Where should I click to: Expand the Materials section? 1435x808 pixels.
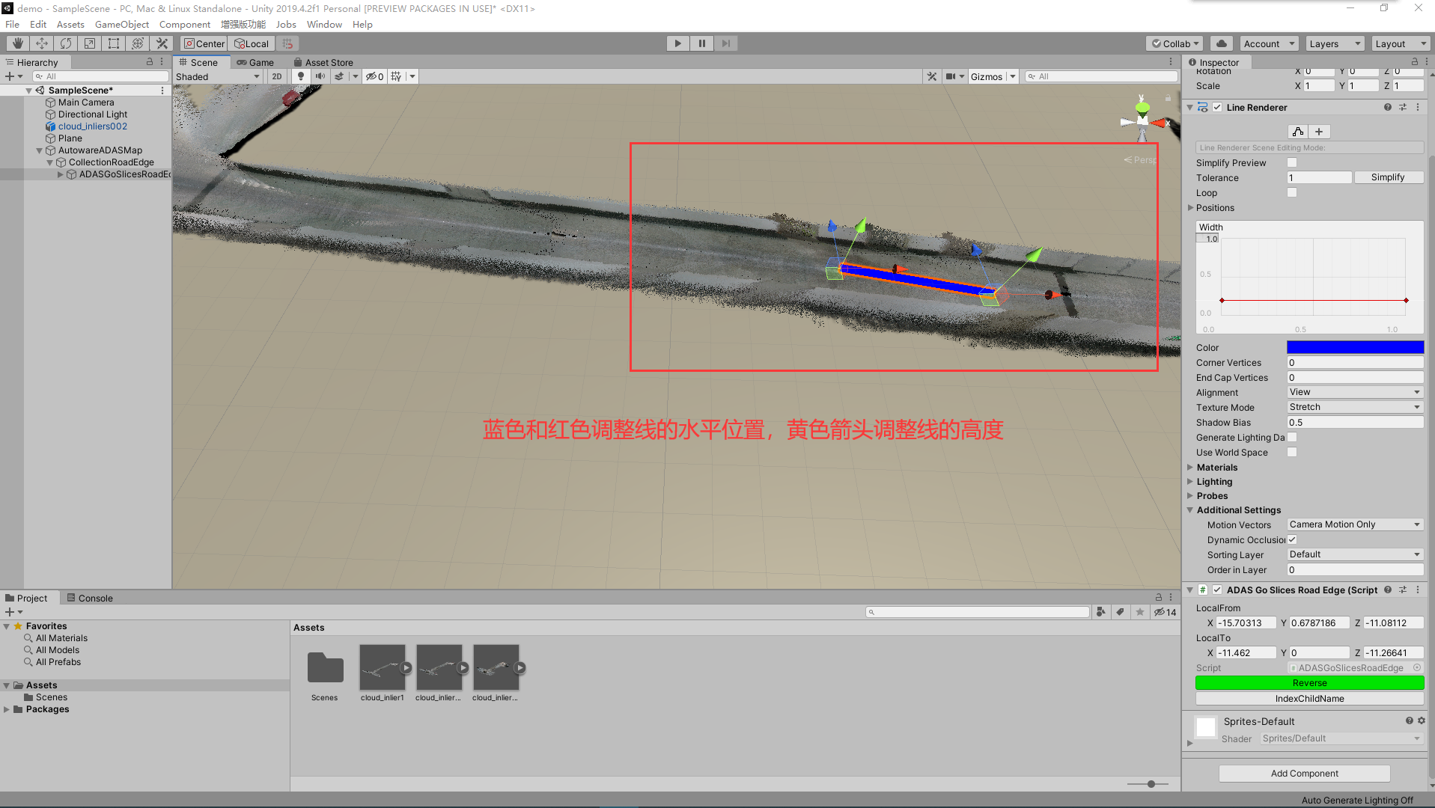(1190, 468)
